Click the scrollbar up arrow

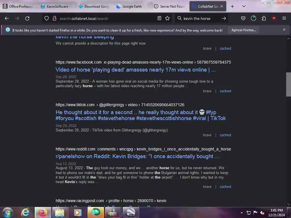(288, 39)
